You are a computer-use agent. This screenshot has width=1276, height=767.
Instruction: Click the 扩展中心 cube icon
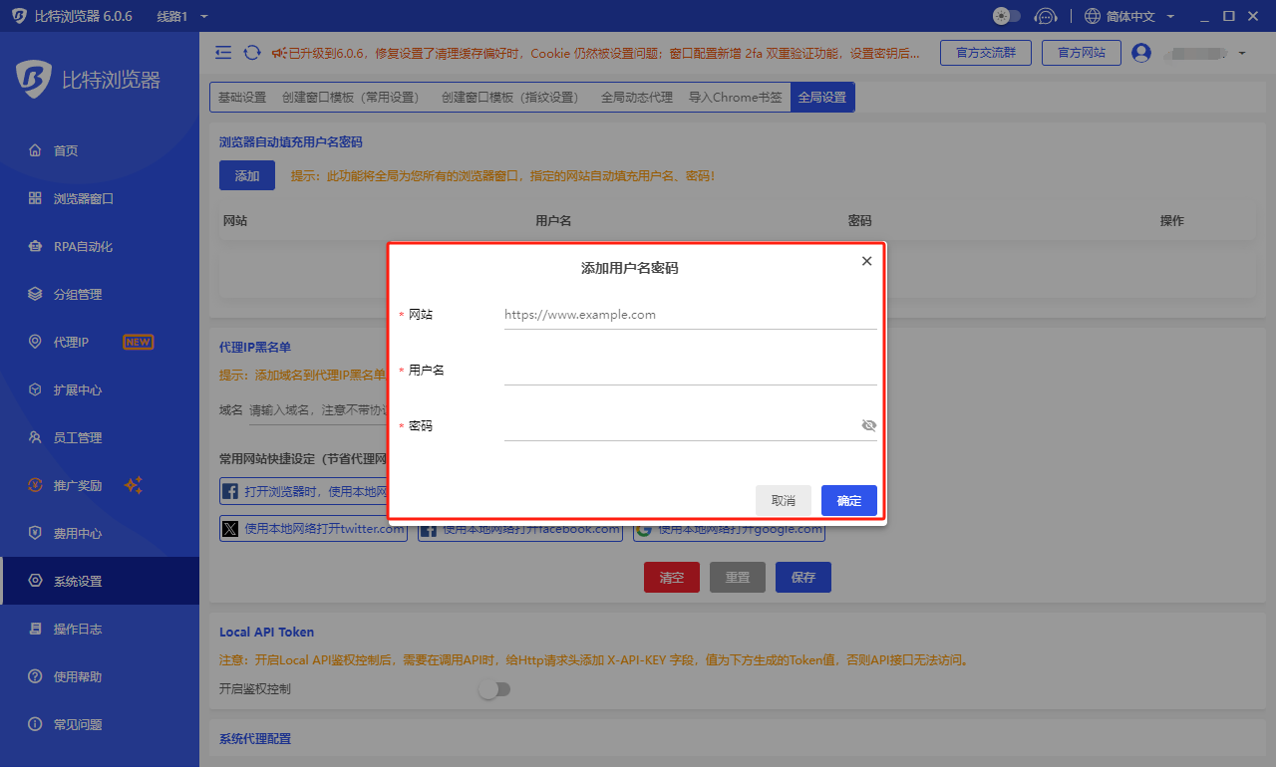tap(35, 389)
